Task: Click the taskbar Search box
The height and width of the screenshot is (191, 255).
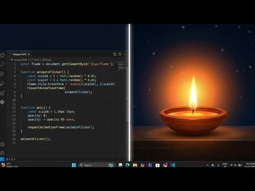Action: click(x=97, y=165)
